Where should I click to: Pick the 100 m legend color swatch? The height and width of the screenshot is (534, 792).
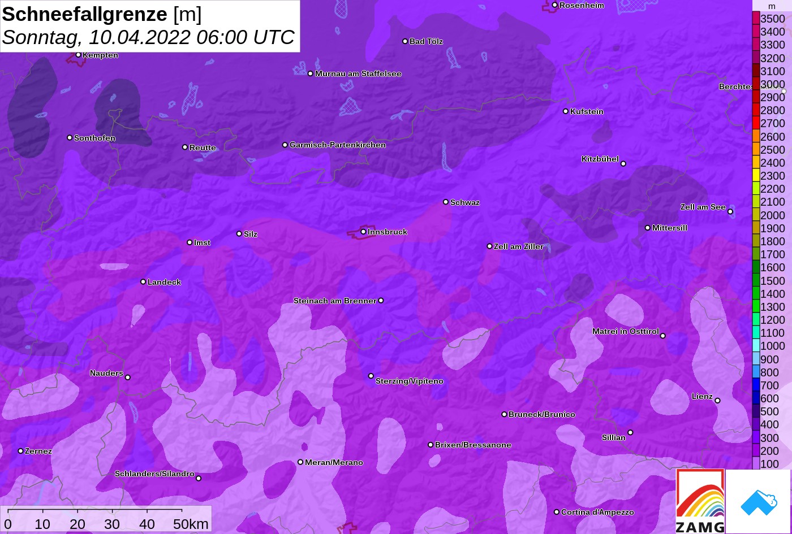[756, 464]
